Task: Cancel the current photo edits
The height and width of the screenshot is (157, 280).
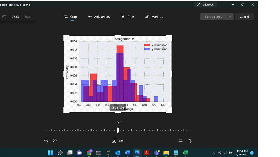Action: click(244, 17)
